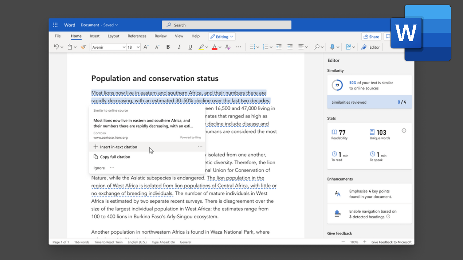463x260 pixels.
Task: Click the Designer icon left of Editor
Action: click(348, 47)
